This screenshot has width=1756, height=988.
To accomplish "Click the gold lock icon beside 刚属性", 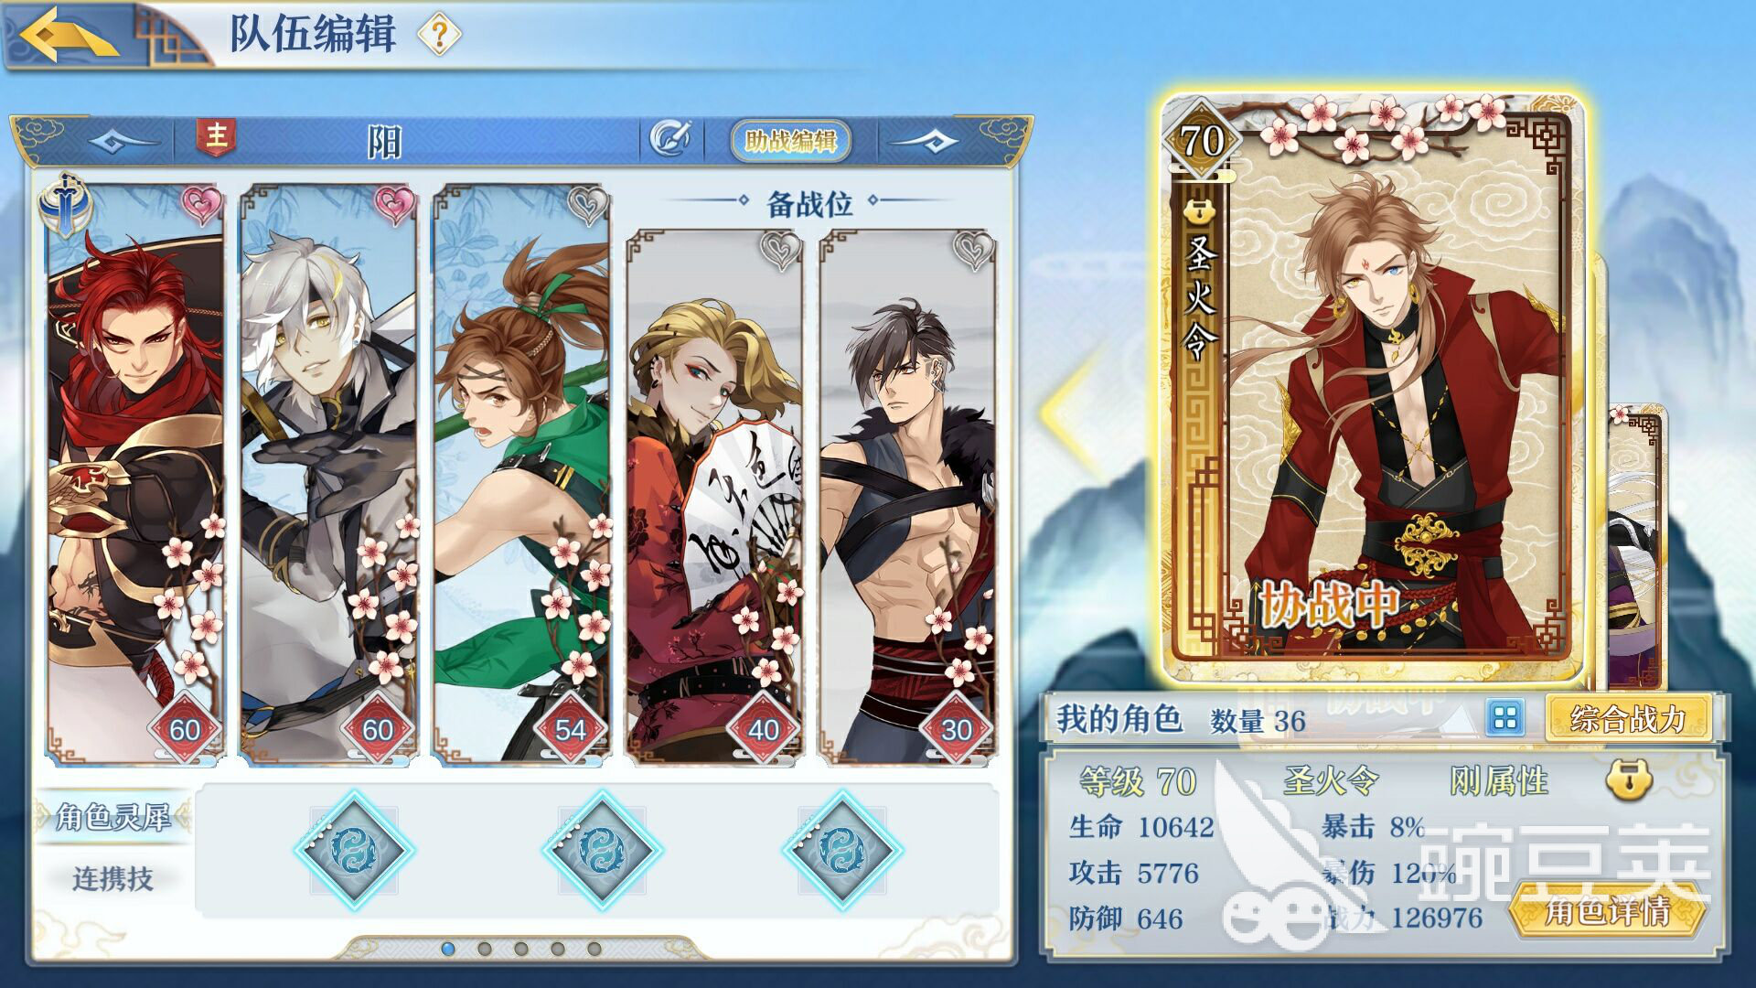I will tap(1629, 779).
